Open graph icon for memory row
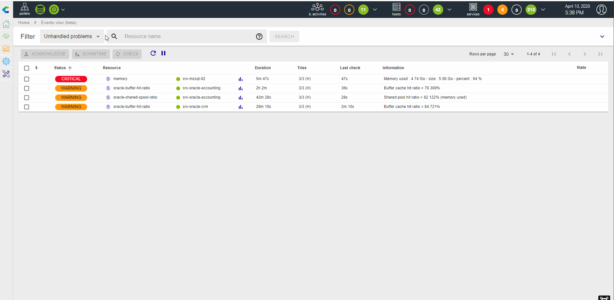 pyautogui.click(x=241, y=79)
